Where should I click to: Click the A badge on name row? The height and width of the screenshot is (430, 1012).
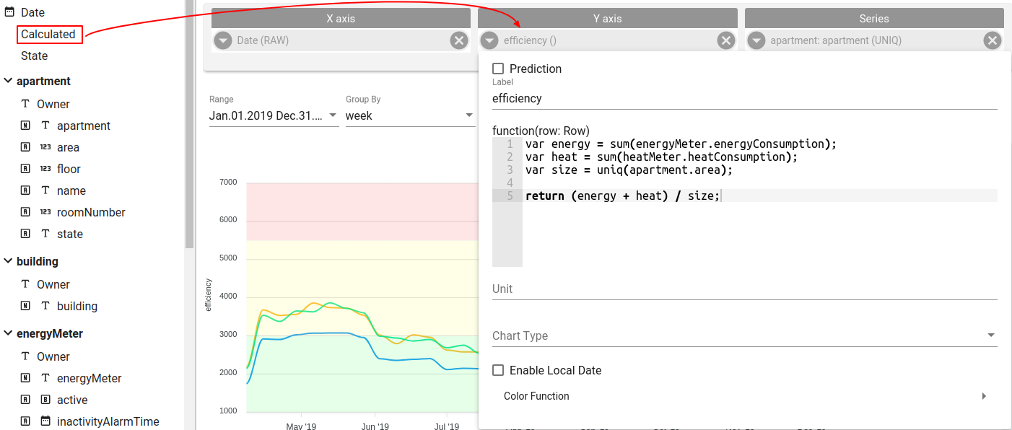(25, 190)
